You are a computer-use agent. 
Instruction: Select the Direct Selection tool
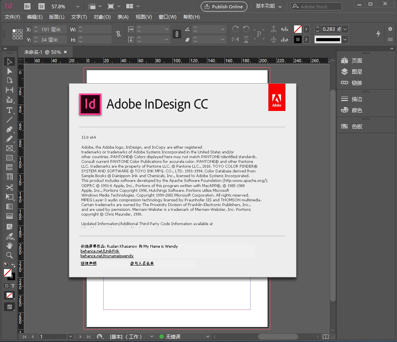click(9, 71)
